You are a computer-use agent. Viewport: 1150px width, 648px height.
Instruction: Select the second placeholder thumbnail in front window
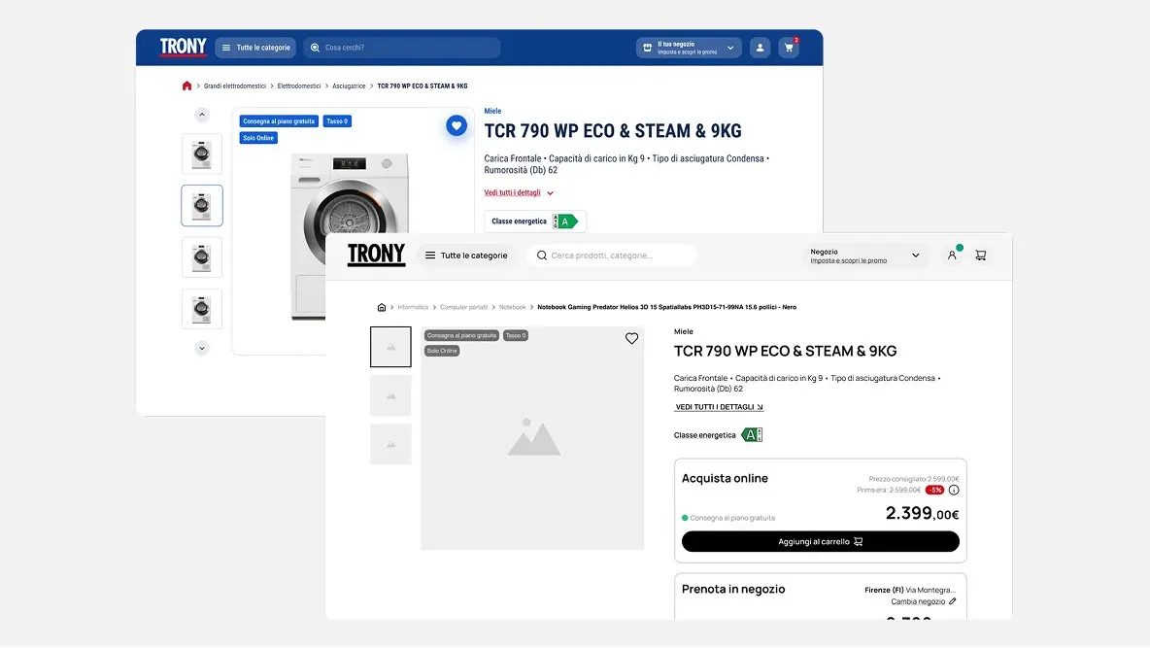[x=390, y=395]
